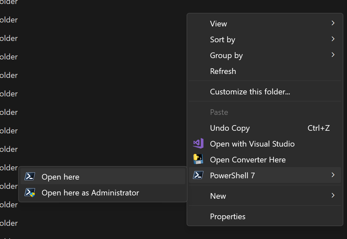Open folder Properties

coord(228,217)
